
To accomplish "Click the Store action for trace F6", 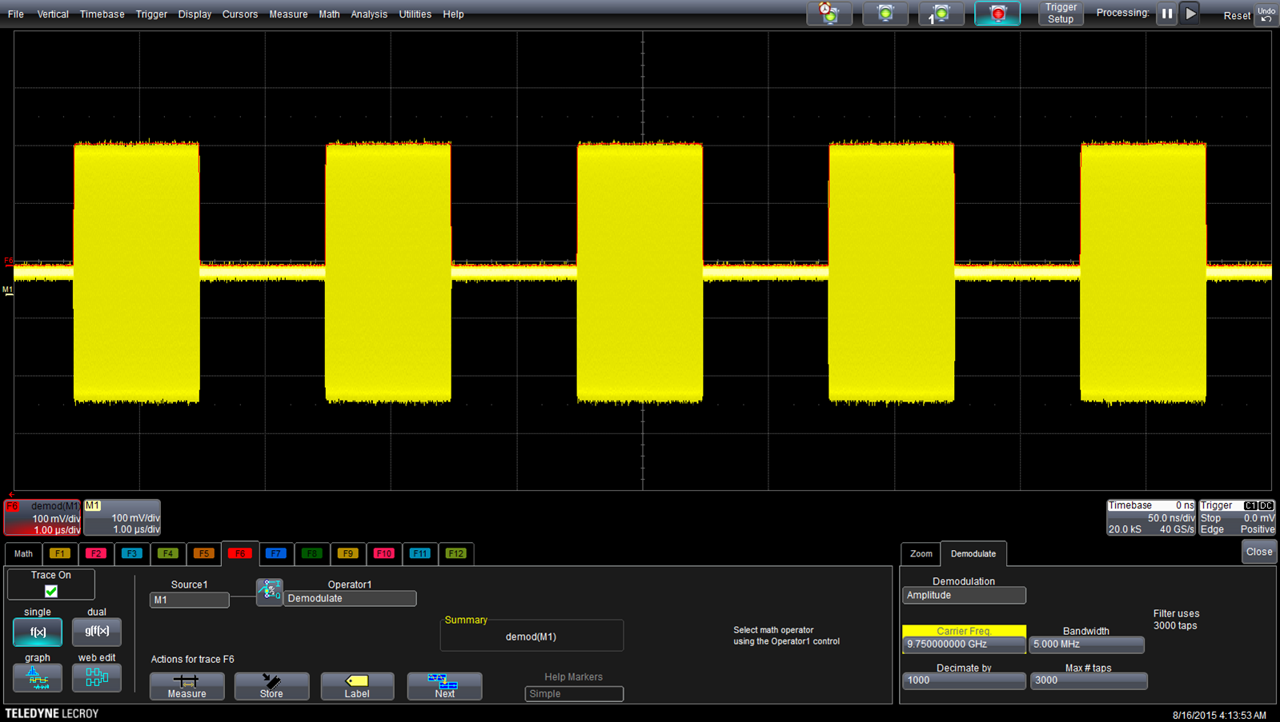I will point(271,686).
